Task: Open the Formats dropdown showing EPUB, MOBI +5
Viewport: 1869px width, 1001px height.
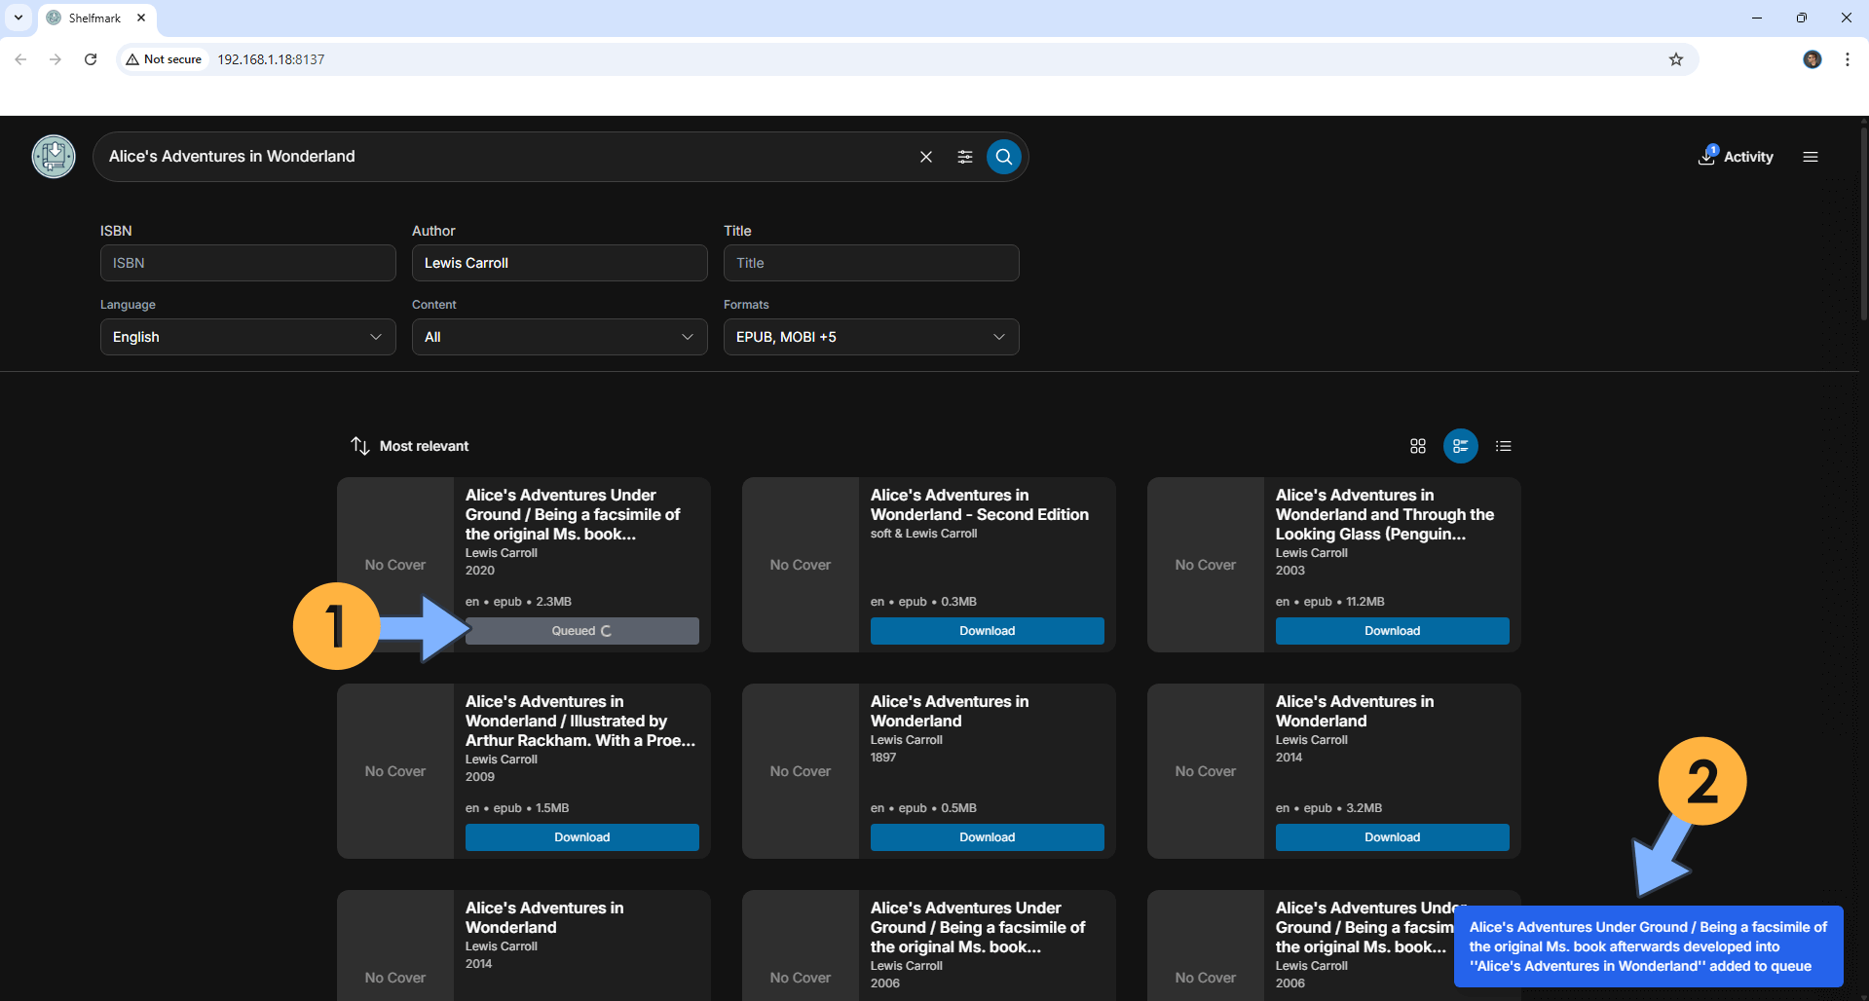Action: point(871,337)
